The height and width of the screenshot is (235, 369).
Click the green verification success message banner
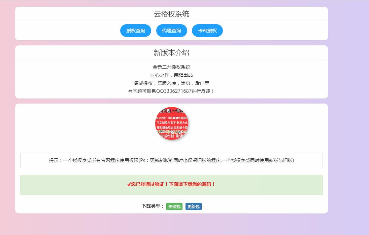point(171,185)
